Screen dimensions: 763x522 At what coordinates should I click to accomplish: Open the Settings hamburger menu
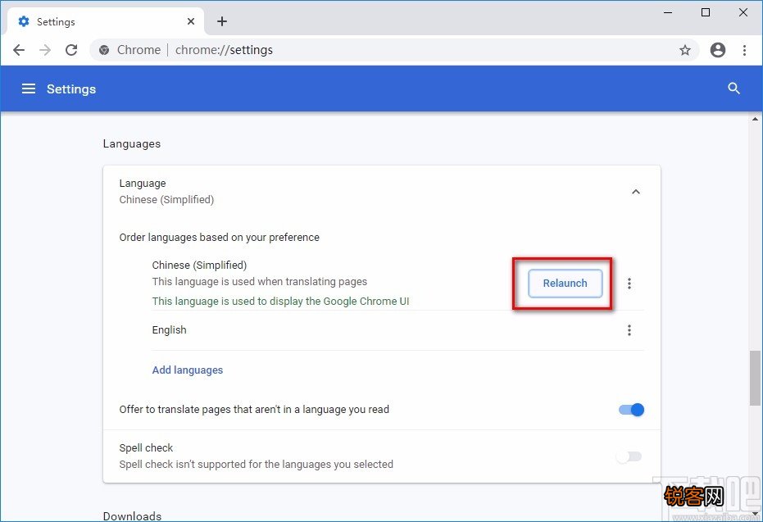pyautogui.click(x=29, y=89)
